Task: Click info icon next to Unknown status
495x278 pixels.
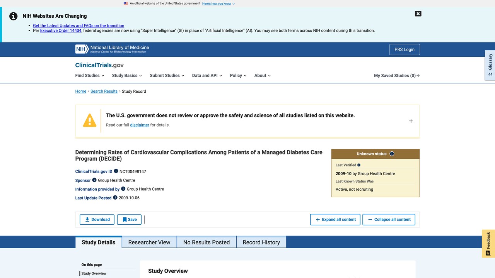Action: click(x=392, y=154)
